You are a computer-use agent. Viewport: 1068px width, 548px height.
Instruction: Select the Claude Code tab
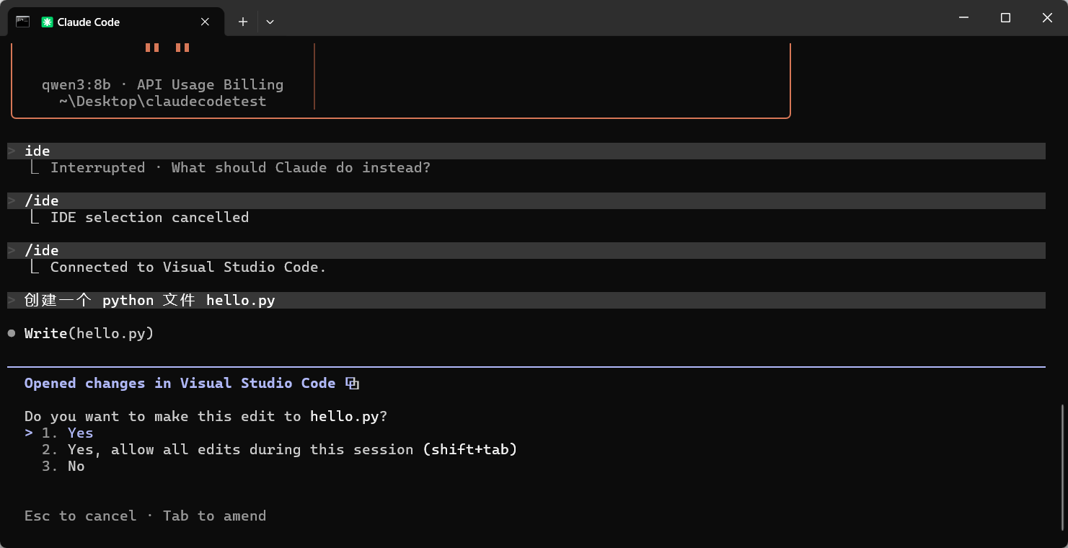[115, 22]
